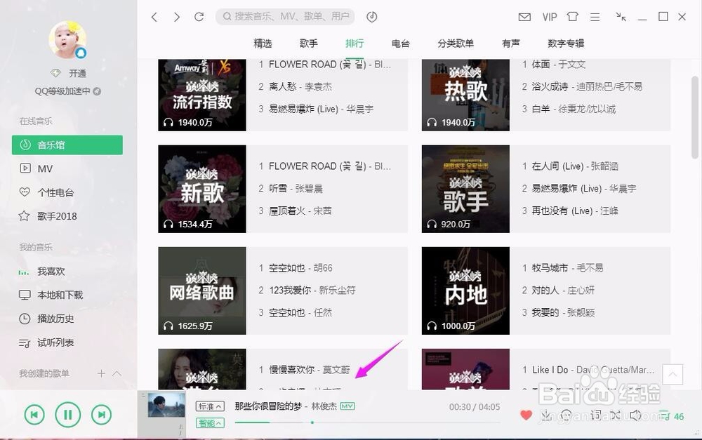
Task: Click song 白羊 - 徐秉龙/沈以诚
Action: pyautogui.click(x=574, y=109)
